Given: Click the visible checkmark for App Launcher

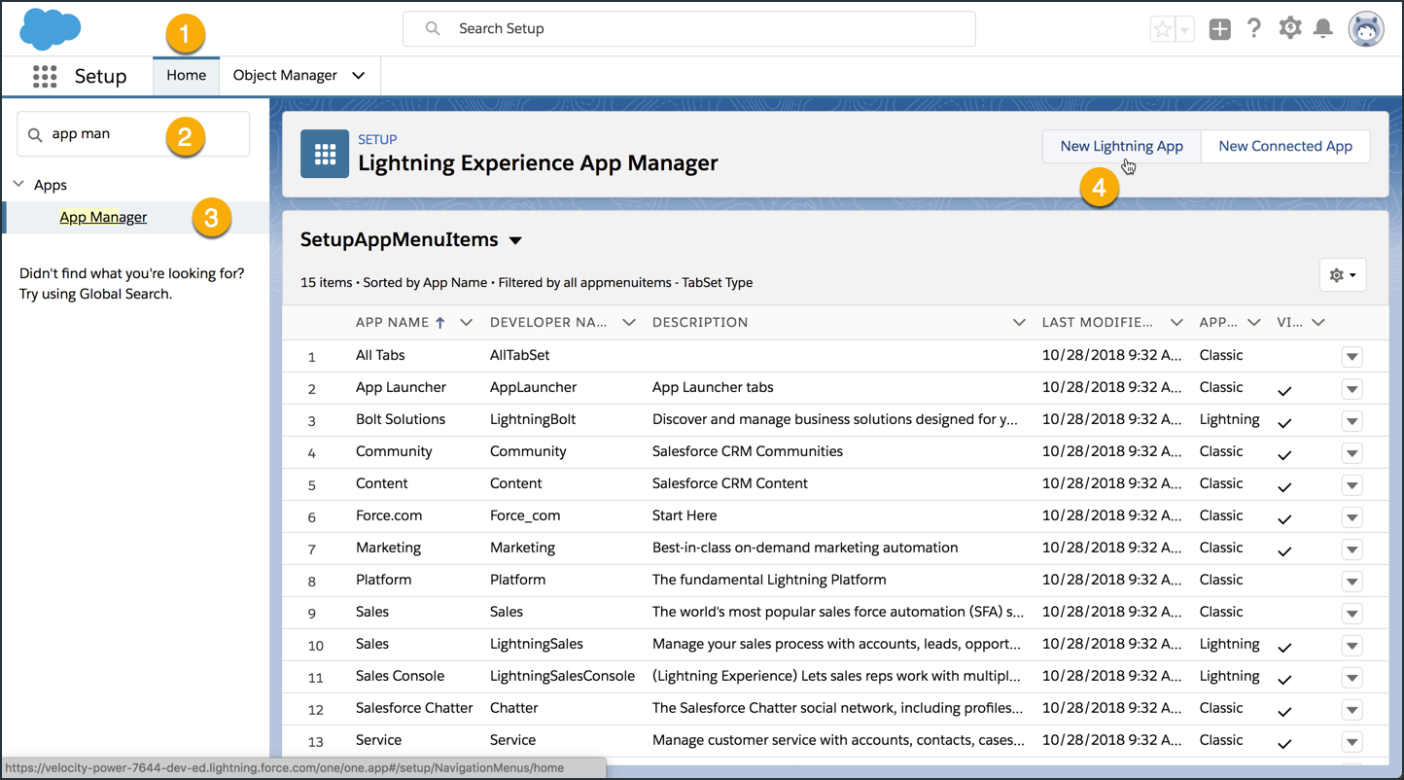Looking at the screenshot, I should 1284,391.
